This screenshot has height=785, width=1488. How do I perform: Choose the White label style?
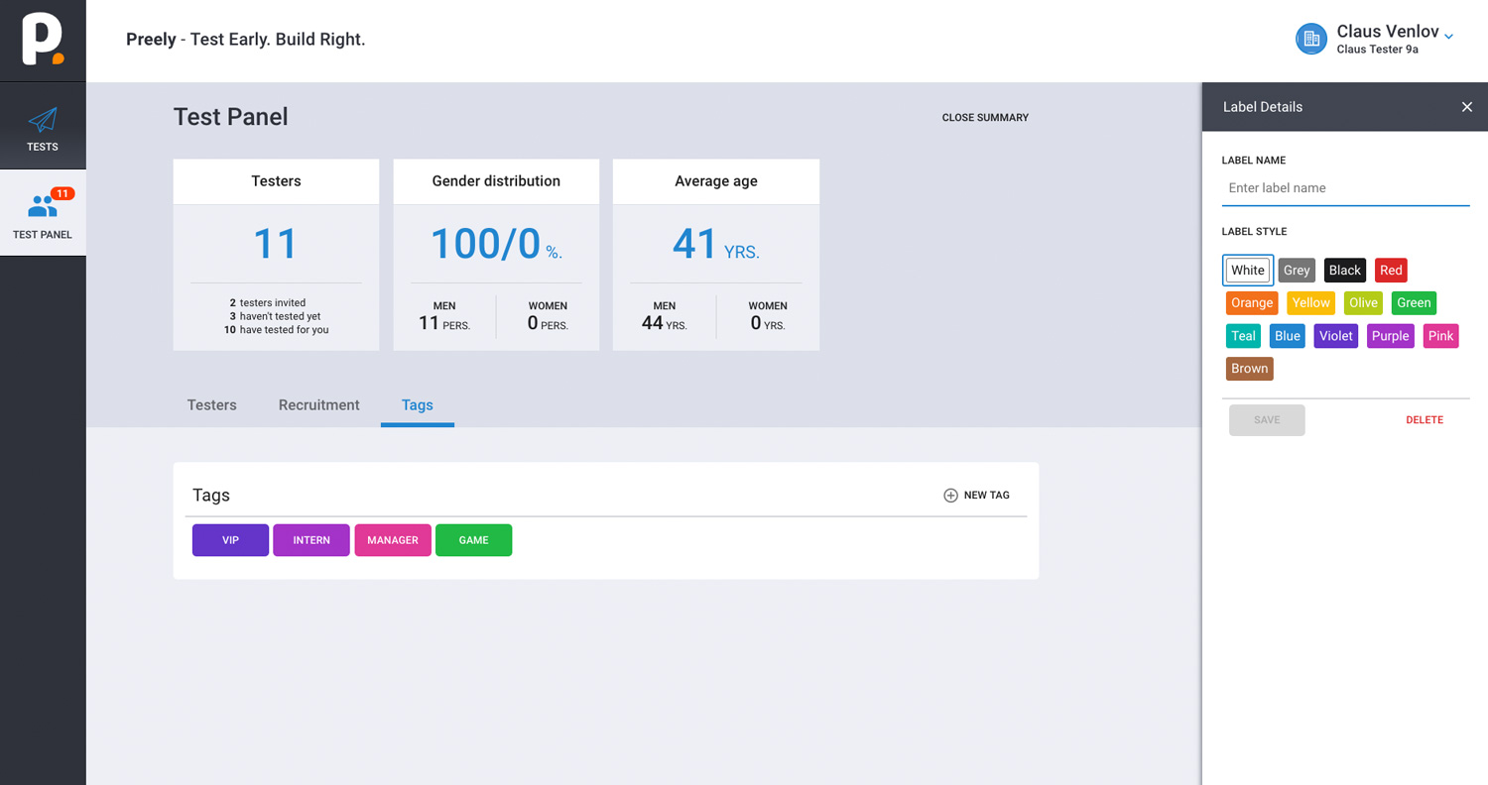pos(1248,271)
